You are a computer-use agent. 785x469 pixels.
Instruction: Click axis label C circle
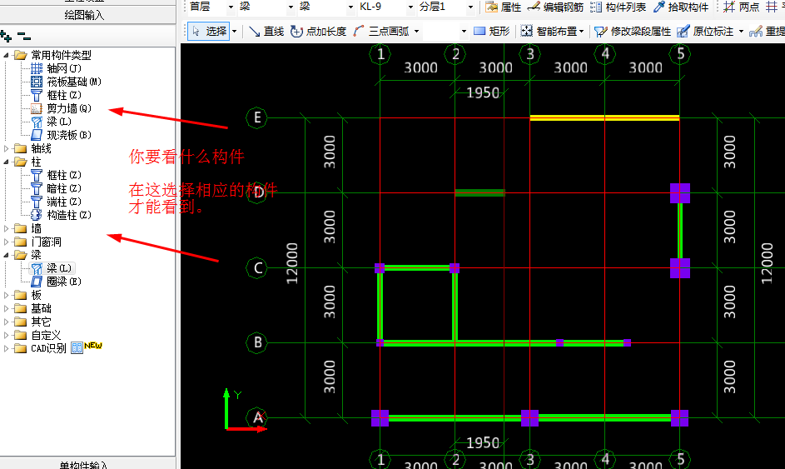click(257, 268)
